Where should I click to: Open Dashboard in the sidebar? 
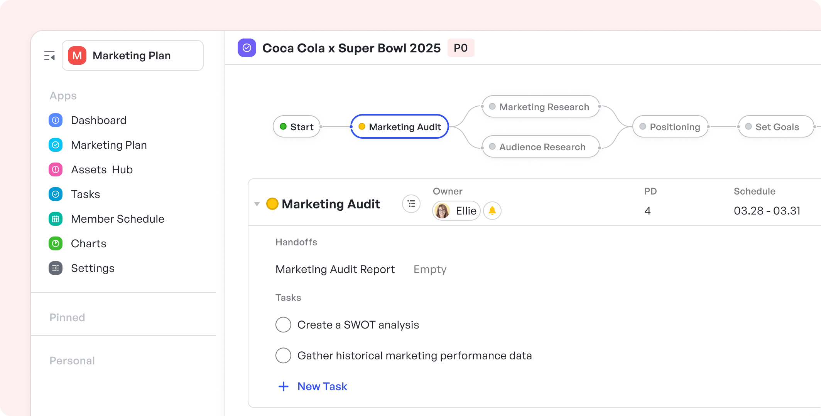click(99, 120)
